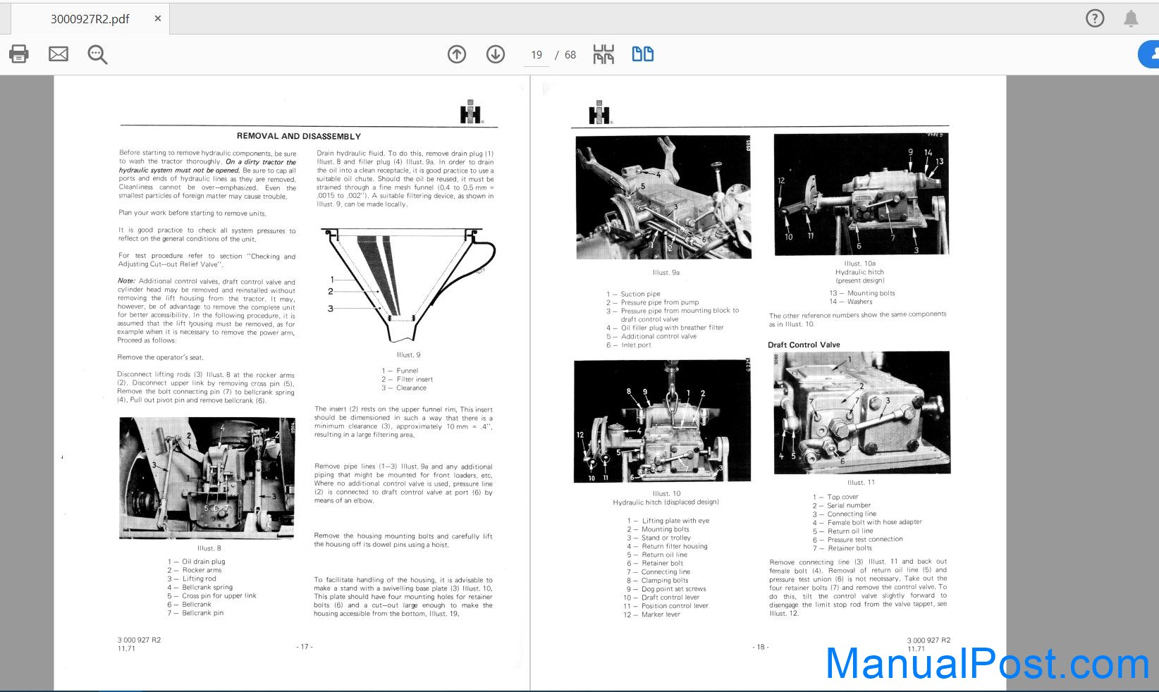Click the REMOVAL AND DISASSEMBLY heading
Viewport: 1159px width, 692px height.
299,136
